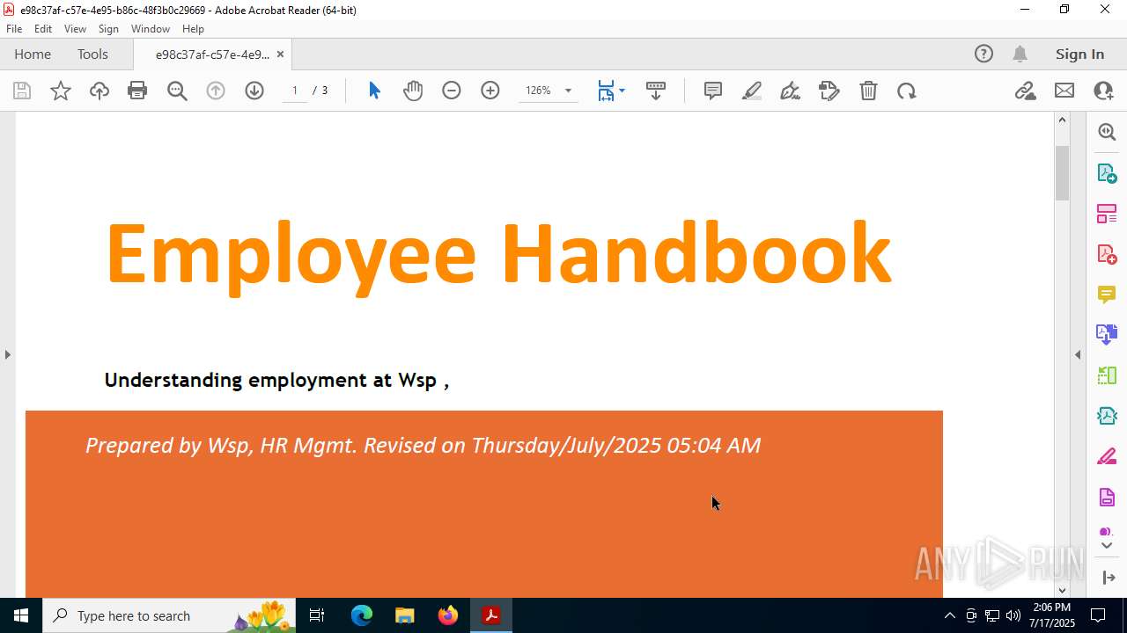Open the Window menu
The width and height of the screenshot is (1127, 633).
pos(151,29)
